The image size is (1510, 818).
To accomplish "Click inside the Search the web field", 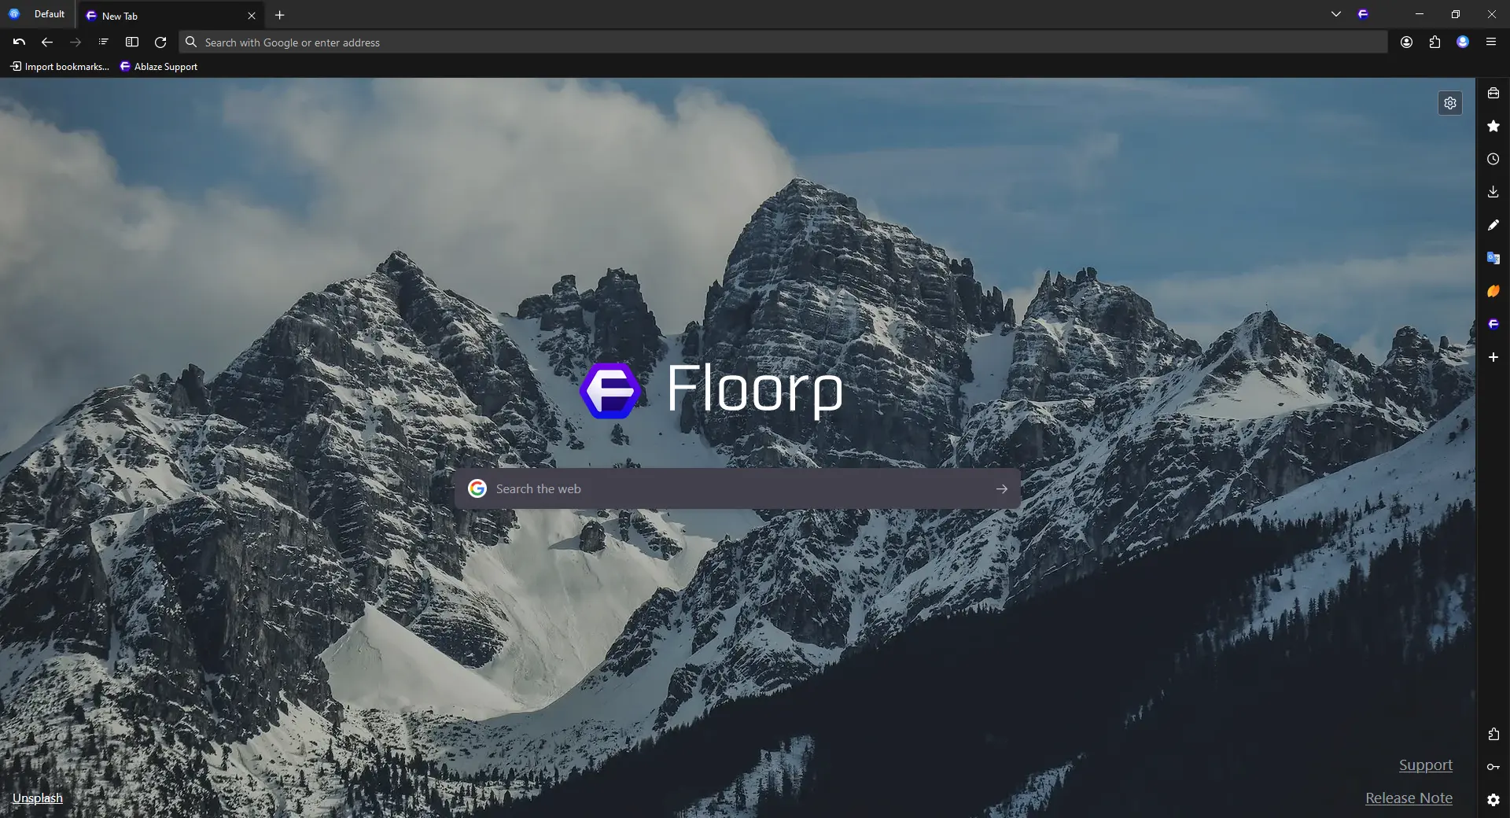I will [x=708, y=488].
